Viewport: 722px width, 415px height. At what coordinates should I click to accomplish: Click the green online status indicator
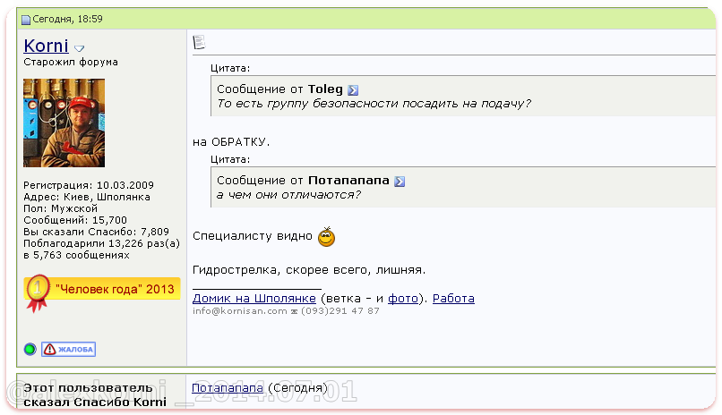point(30,350)
